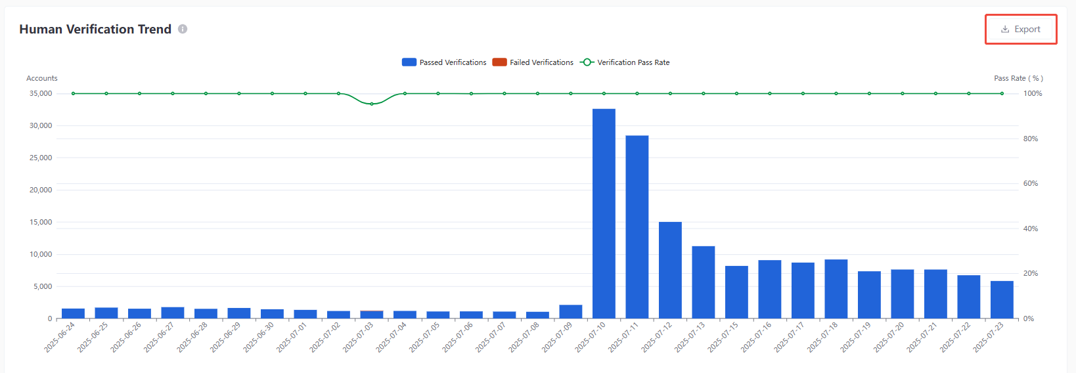Screen dimensions: 1076x373
Task: Click the pass rate point at 2025-07-23
Action: coord(1002,93)
